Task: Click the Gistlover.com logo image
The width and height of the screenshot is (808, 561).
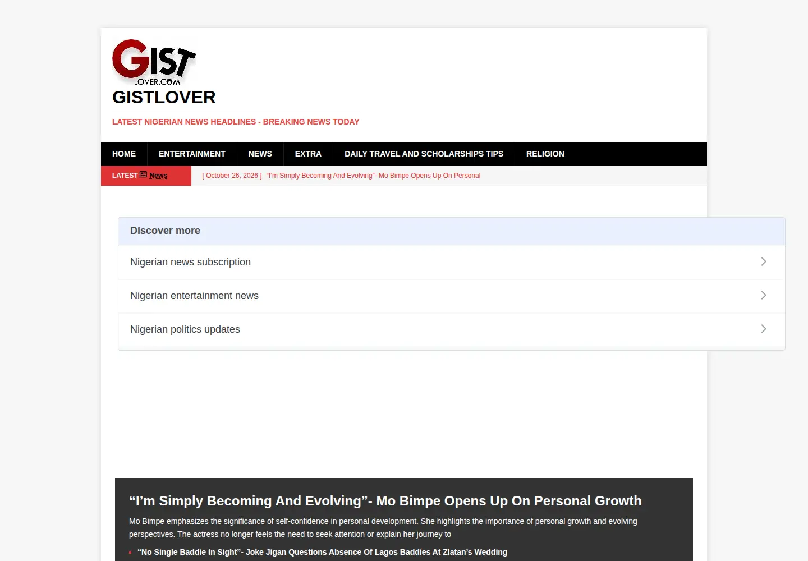Action: (x=154, y=62)
